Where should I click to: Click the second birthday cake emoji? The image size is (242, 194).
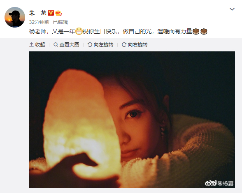204,31
